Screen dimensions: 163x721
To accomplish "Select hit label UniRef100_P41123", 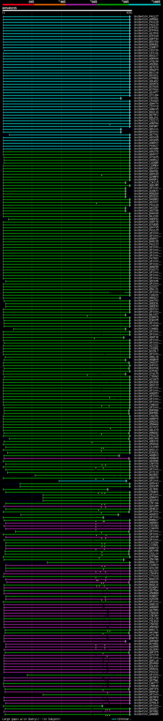I will tap(146, 244).
